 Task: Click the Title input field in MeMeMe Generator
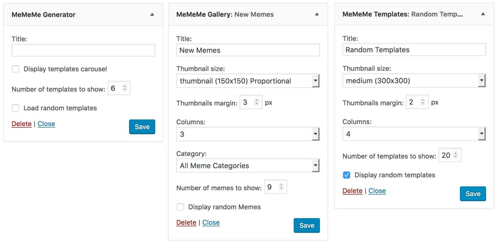coord(83,50)
